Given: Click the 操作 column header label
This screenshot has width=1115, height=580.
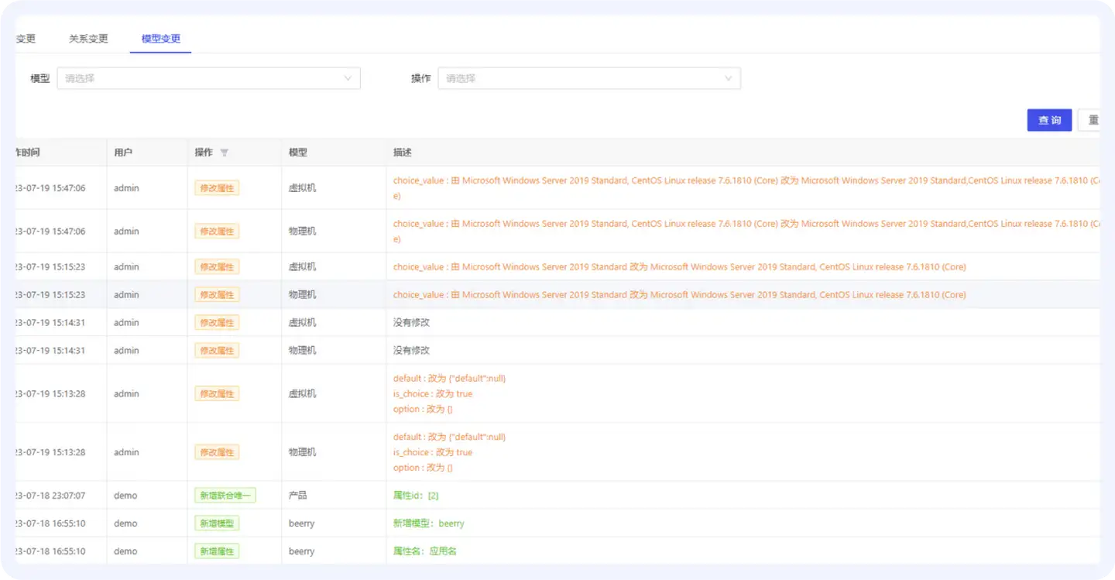Looking at the screenshot, I should pos(204,153).
